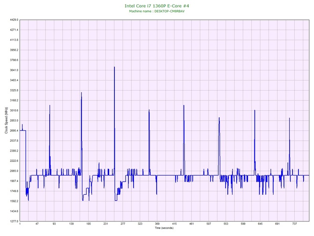Click the chart title Intel Core i7 1360P
Viewport: 314px width, 236px height.
point(157,6)
